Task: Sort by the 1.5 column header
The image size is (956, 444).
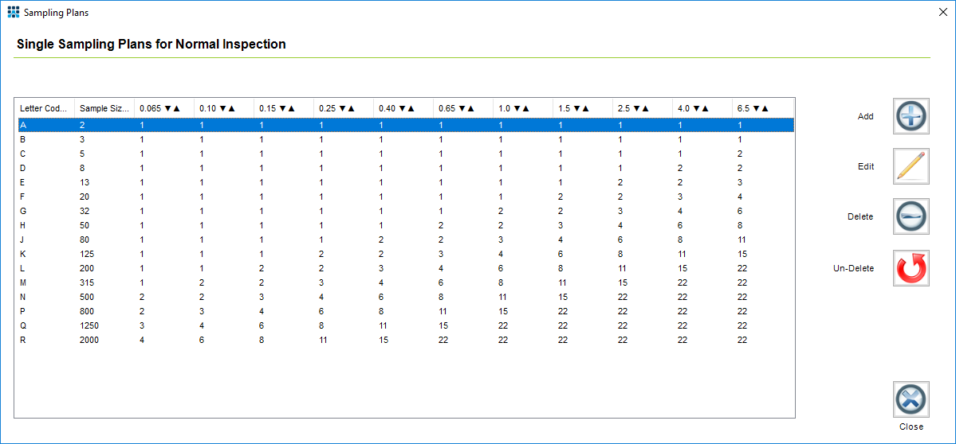Action: pyautogui.click(x=575, y=108)
